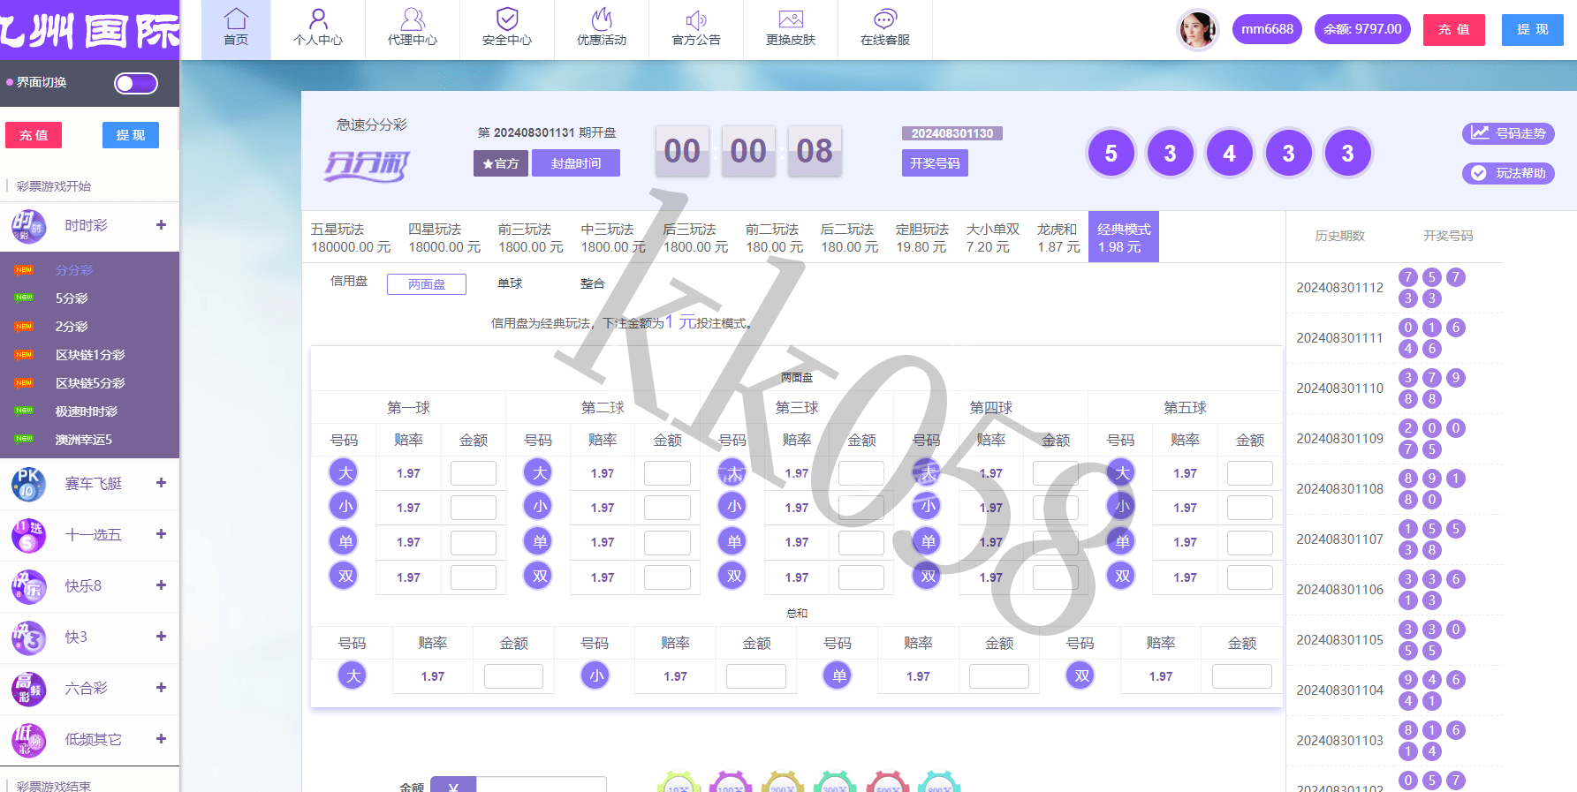Click 第一球 大 amount input

(x=474, y=473)
